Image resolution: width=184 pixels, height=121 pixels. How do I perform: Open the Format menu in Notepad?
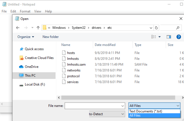click(25, 11)
